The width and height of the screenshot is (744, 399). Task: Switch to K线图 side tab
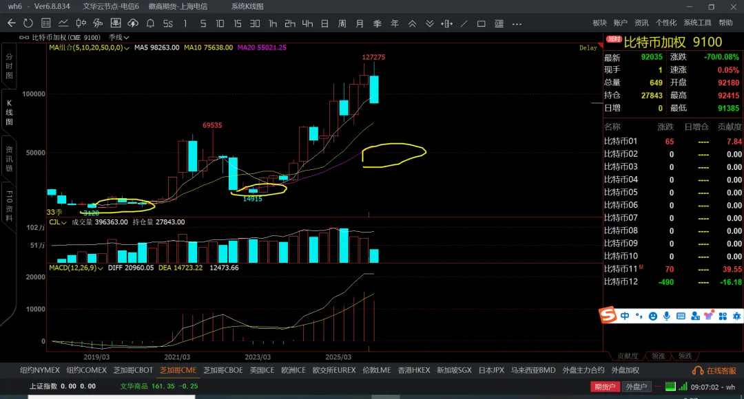click(x=9, y=112)
